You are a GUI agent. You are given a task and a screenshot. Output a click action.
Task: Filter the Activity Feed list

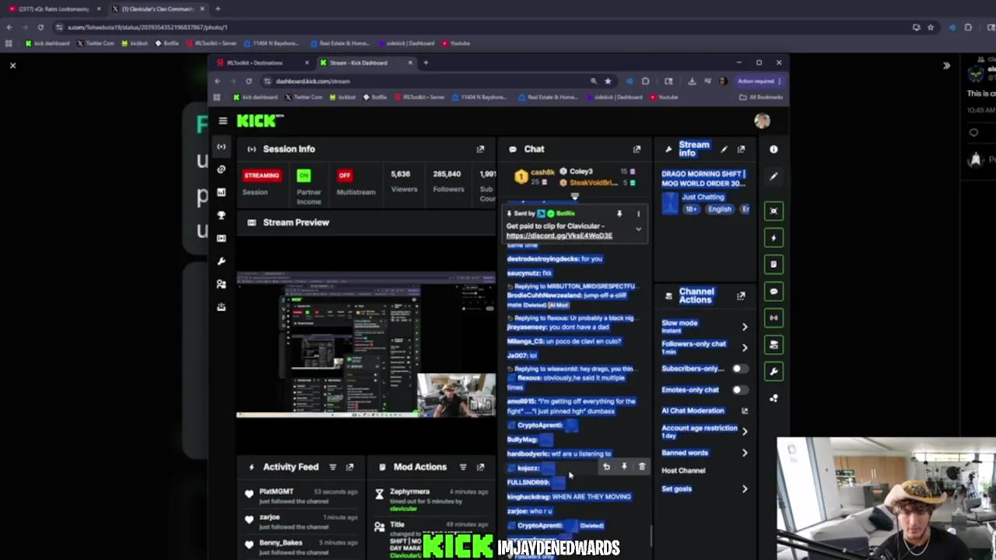point(332,467)
